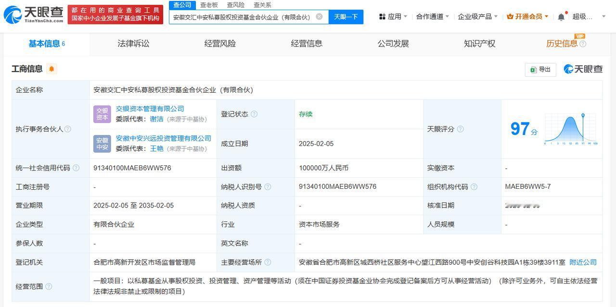616x307 pixels.
Task: Switch to the 基本信息 tab
Action: [x=47, y=44]
